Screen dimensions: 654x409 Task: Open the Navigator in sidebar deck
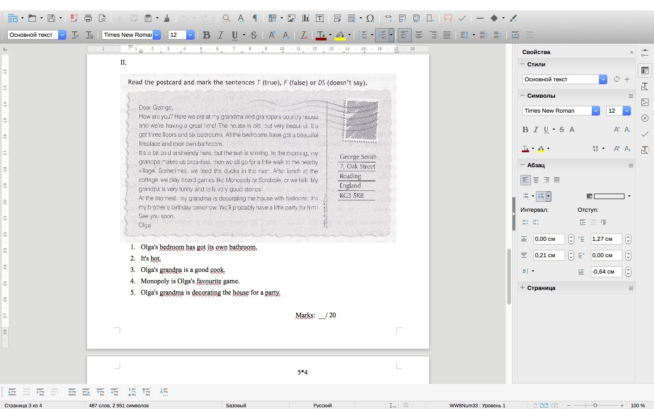click(x=644, y=118)
